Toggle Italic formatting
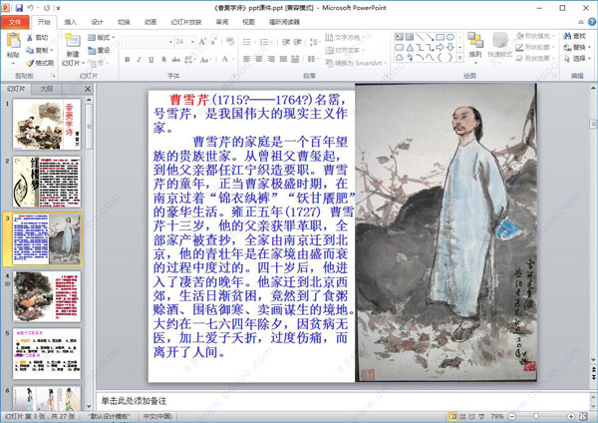 click(x=139, y=59)
